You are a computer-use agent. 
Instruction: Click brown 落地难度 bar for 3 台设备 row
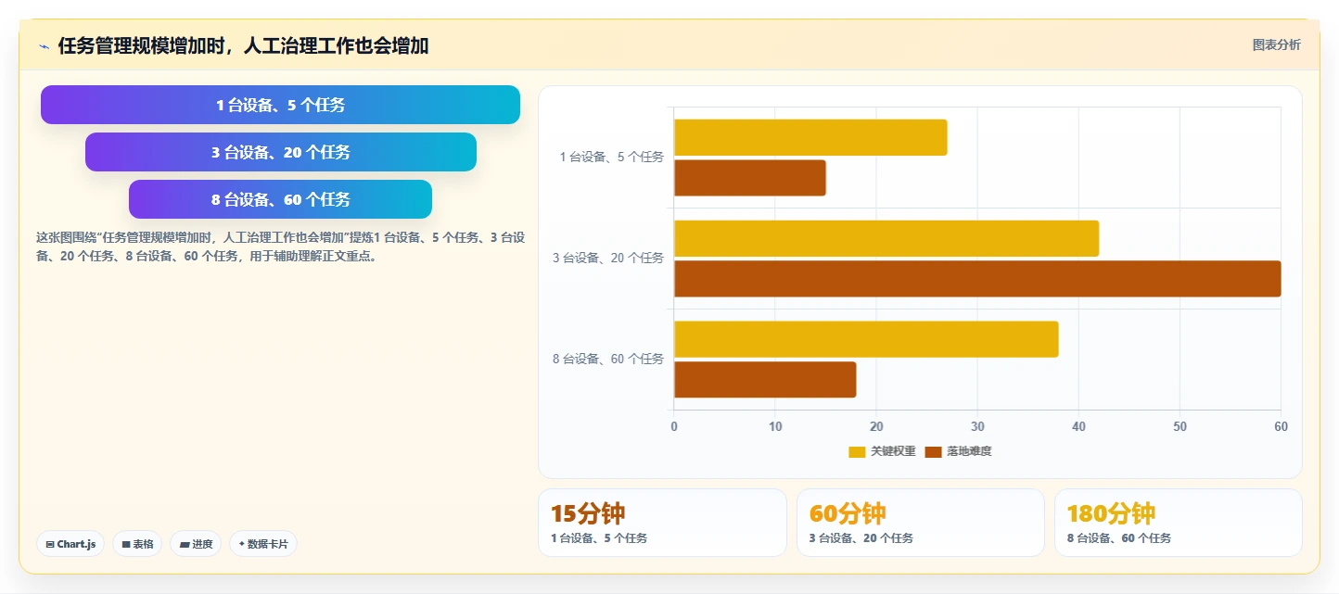point(977,279)
